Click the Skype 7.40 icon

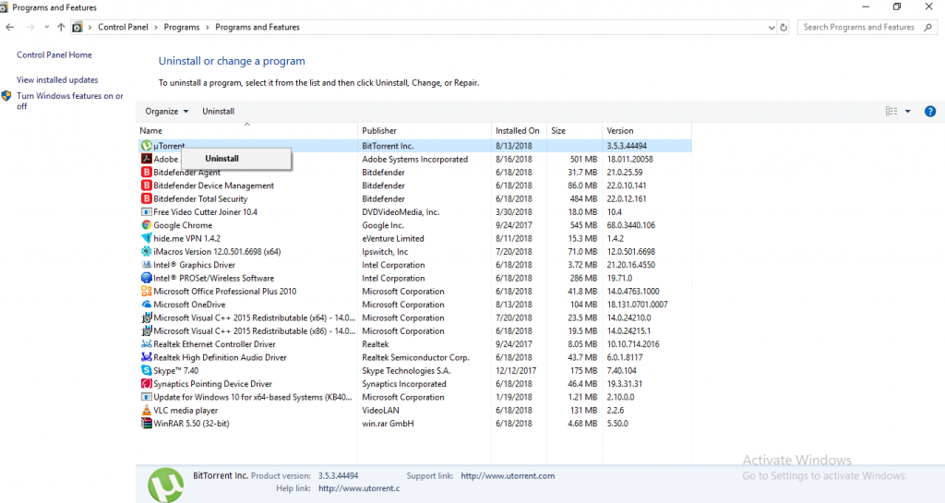click(x=146, y=371)
